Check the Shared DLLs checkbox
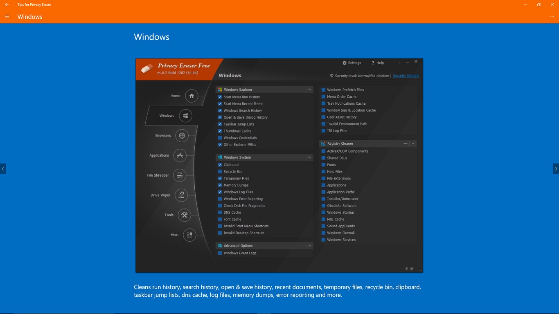The image size is (559, 314). 323,158
